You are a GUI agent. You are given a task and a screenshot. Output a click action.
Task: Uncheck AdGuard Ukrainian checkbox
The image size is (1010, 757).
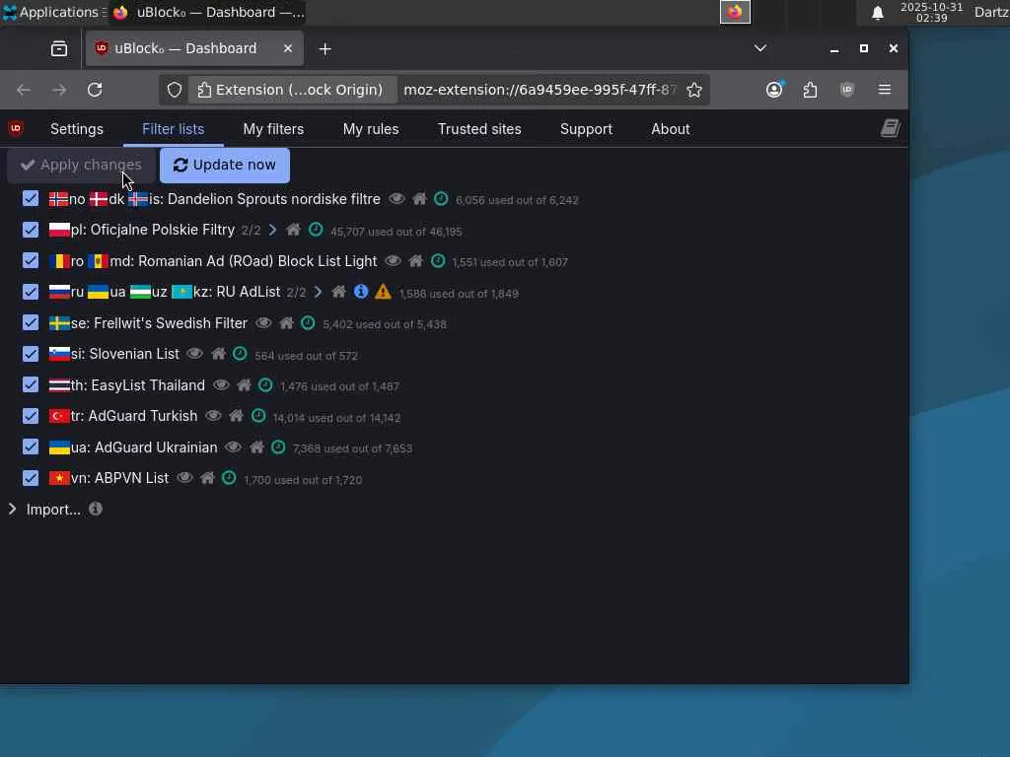pos(31,447)
